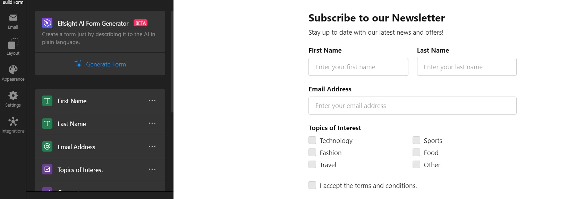Screen dimensions: 576x199
Task: Open options menu for Last Name field
Action: click(152, 124)
